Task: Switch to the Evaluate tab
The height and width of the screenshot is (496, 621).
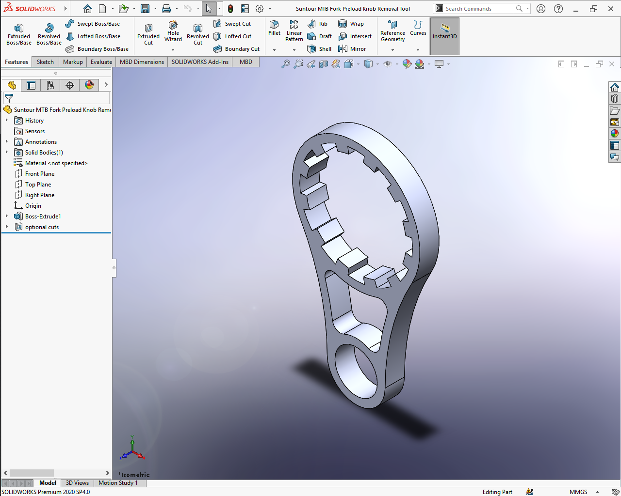Action: 101,62
